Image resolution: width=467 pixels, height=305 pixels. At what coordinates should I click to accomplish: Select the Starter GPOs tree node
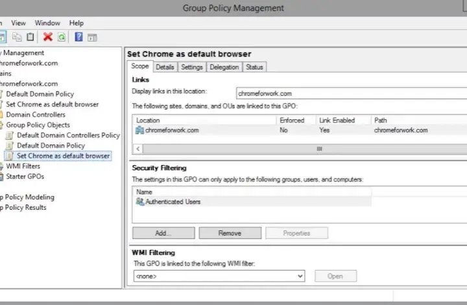pos(25,176)
